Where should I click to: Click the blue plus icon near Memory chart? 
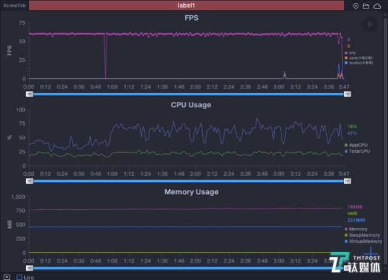point(370,252)
